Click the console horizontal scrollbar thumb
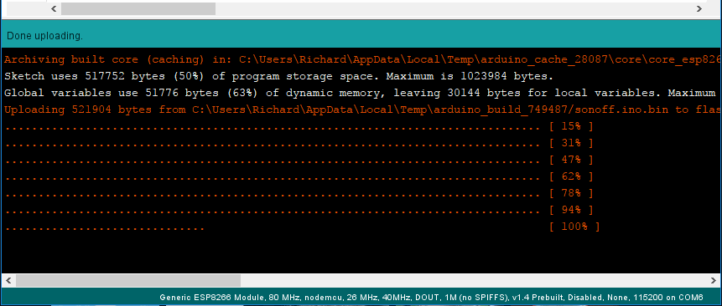722x306 pixels. 128,280
